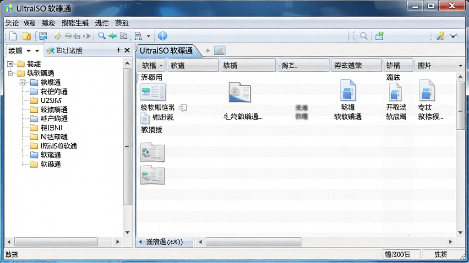Click the right arrow of tree horizontal scrollbar
Image resolution: width=469 pixels, height=263 pixels.
tap(118, 242)
